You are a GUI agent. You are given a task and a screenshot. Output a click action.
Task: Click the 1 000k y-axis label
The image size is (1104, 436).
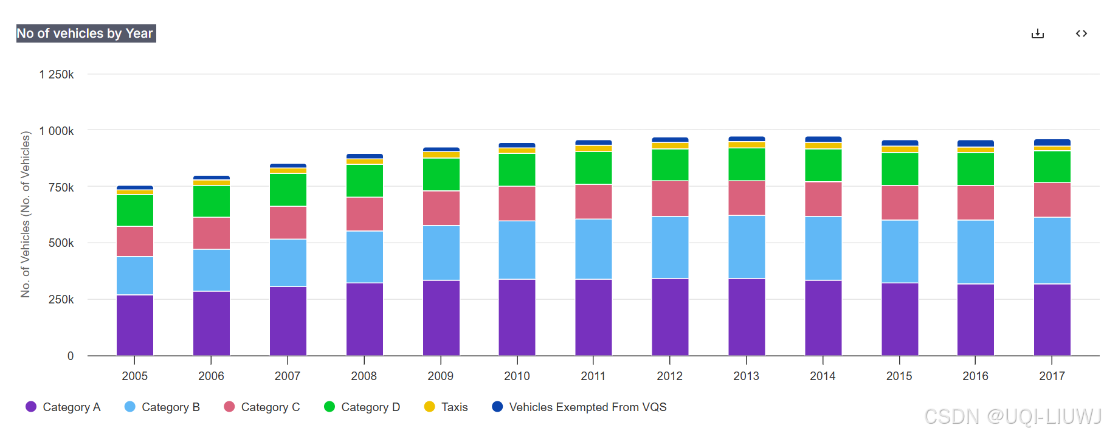tap(57, 131)
